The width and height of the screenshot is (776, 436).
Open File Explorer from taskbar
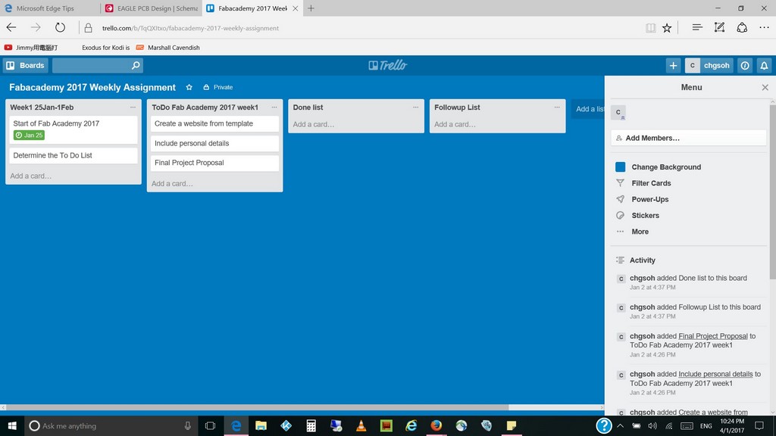point(261,425)
